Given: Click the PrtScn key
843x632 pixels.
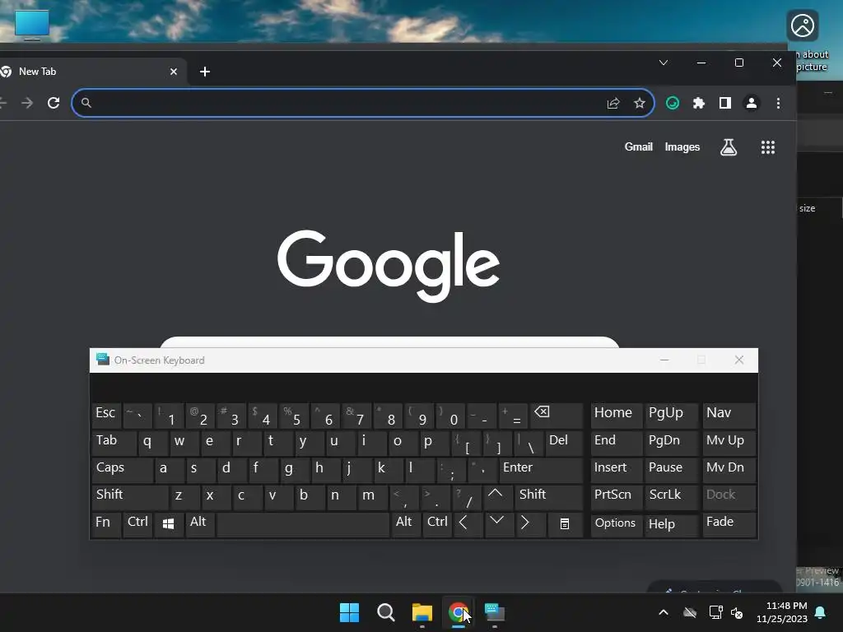Looking at the screenshot, I should tap(616, 497).
